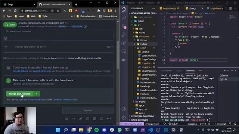Open the notifications bell in the status bar
The height and width of the screenshot is (134, 239).
(235, 124)
